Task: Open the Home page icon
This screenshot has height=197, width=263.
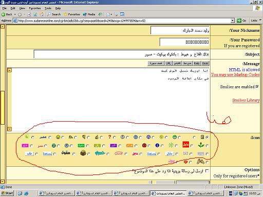Action: point(42,14)
